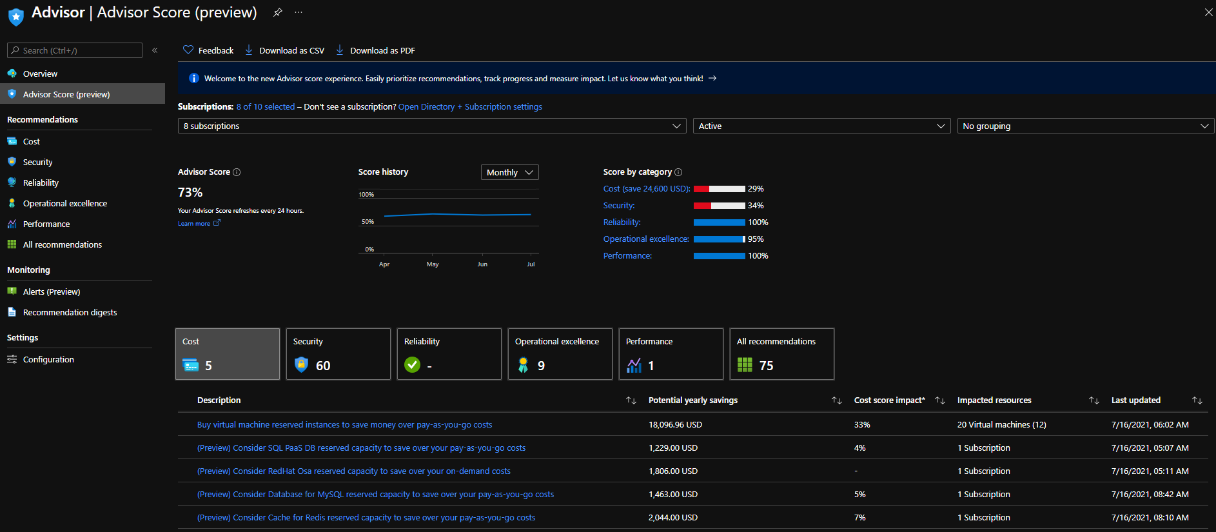Viewport: 1216px width, 532px height.
Task: Open the Active status filter dropdown
Action: click(x=821, y=126)
